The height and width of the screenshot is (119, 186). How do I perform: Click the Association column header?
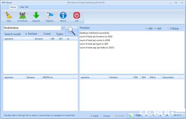(170, 77)
